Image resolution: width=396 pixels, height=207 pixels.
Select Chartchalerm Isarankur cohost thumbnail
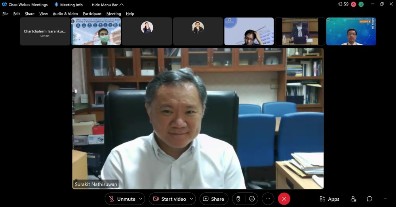(x=45, y=31)
